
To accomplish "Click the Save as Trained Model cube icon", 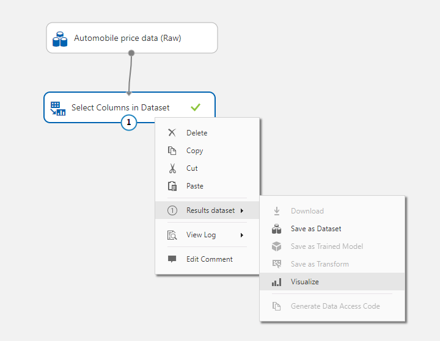I will click(276, 246).
